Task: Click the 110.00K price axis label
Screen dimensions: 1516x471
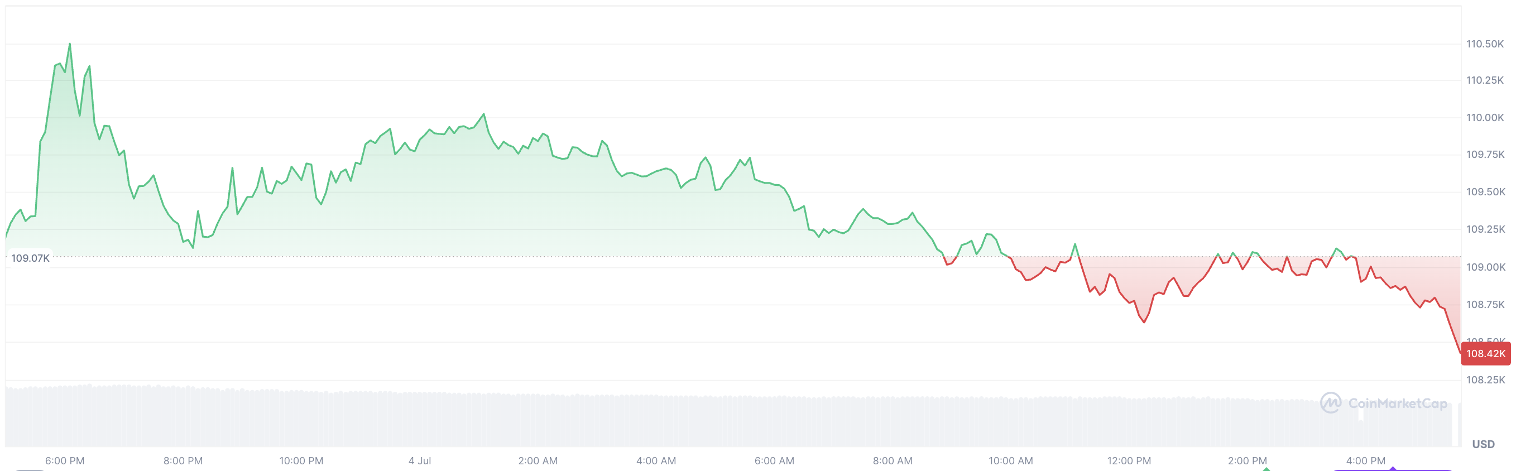Action: click(x=1485, y=117)
